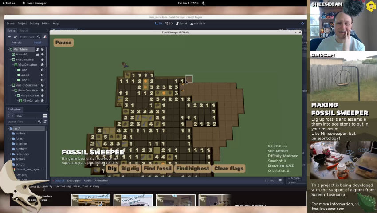Image resolution: width=377 pixels, height=213 pixels.
Task: Go forward in FileSystem path history
Action: click(12, 116)
